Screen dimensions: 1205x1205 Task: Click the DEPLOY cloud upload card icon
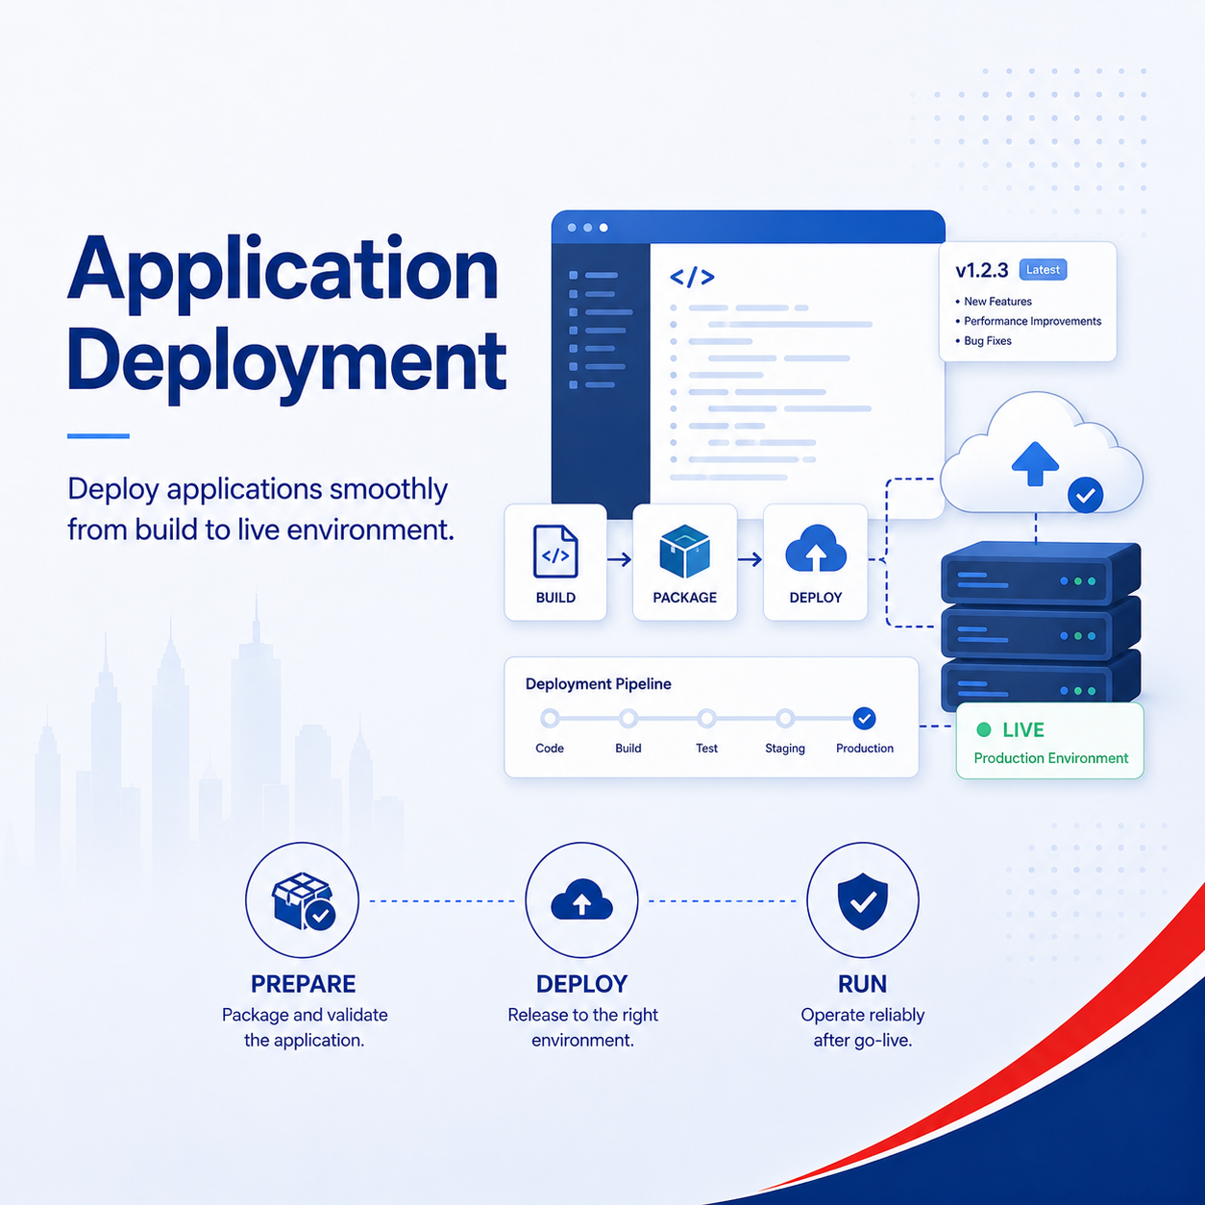click(x=816, y=550)
